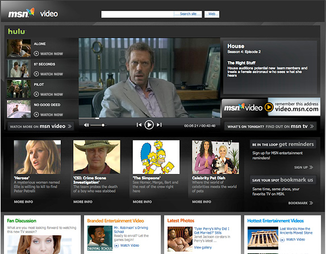The width and height of the screenshot is (326, 254).
Task: Open the CSI: Crime Scene Investigation thumbnail
Action: 97,157
